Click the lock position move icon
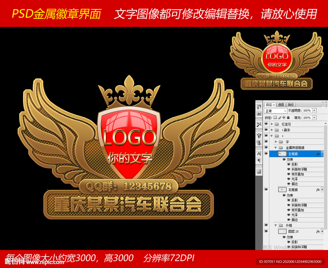 pyautogui.click(x=284, y=117)
